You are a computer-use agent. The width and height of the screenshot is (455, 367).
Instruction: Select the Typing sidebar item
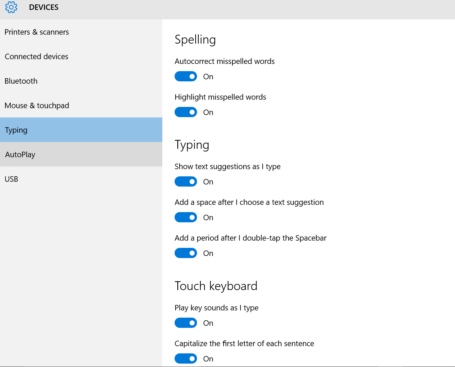tap(81, 130)
